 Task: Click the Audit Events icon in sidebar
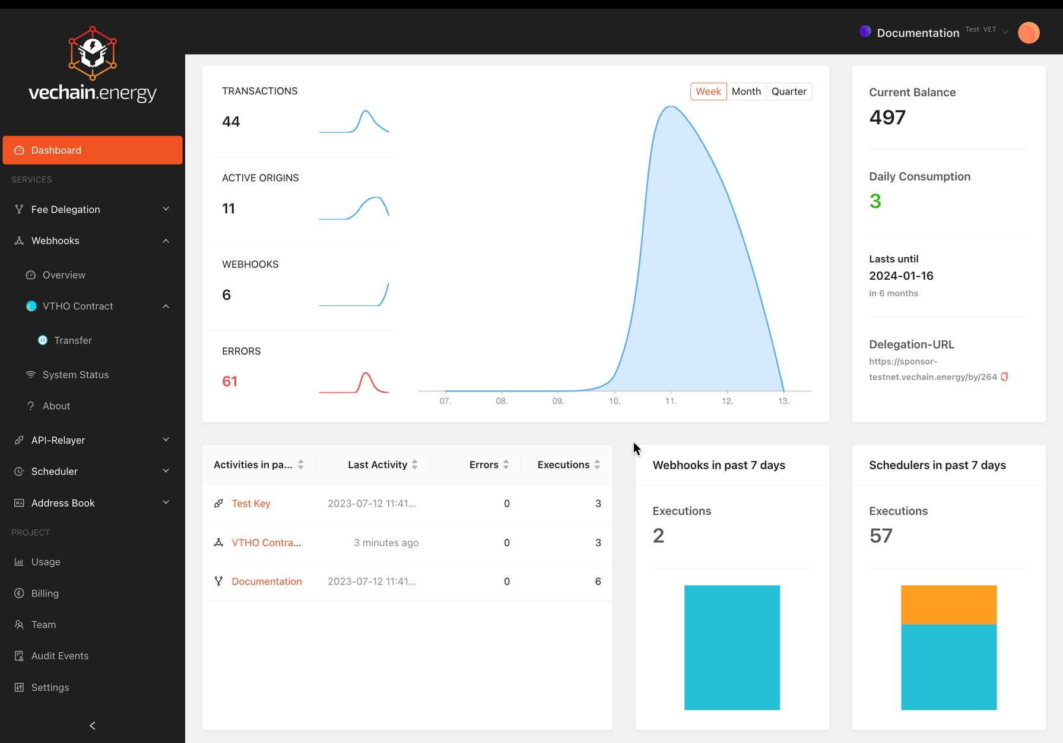19,656
